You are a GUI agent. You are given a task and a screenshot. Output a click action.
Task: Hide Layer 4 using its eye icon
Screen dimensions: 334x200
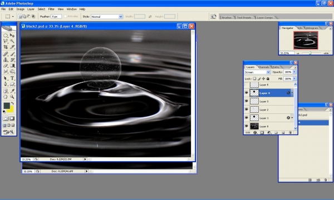point(247,93)
